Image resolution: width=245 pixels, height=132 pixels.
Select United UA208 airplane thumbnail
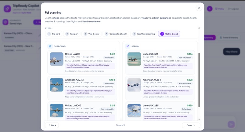(x=57, y=59)
